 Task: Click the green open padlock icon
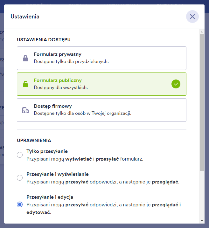pos(25,84)
